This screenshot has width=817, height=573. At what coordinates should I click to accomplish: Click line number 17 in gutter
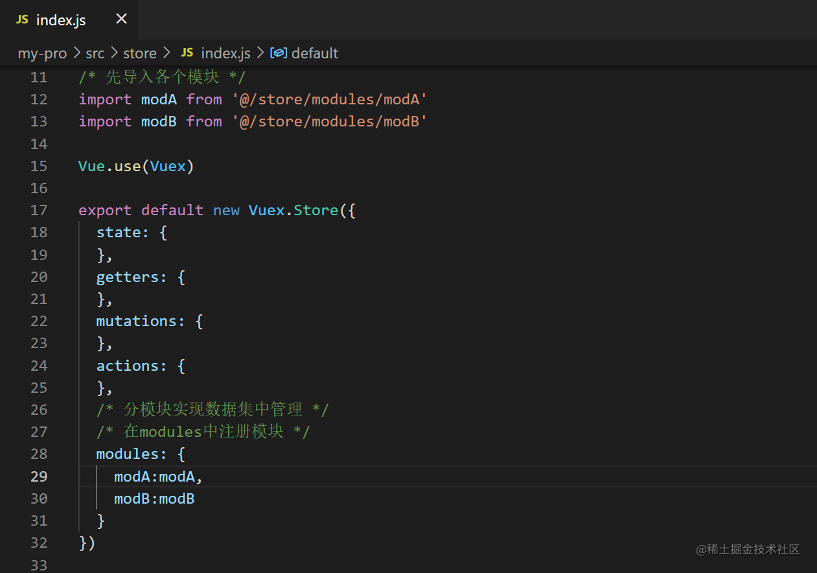coord(39,210)
